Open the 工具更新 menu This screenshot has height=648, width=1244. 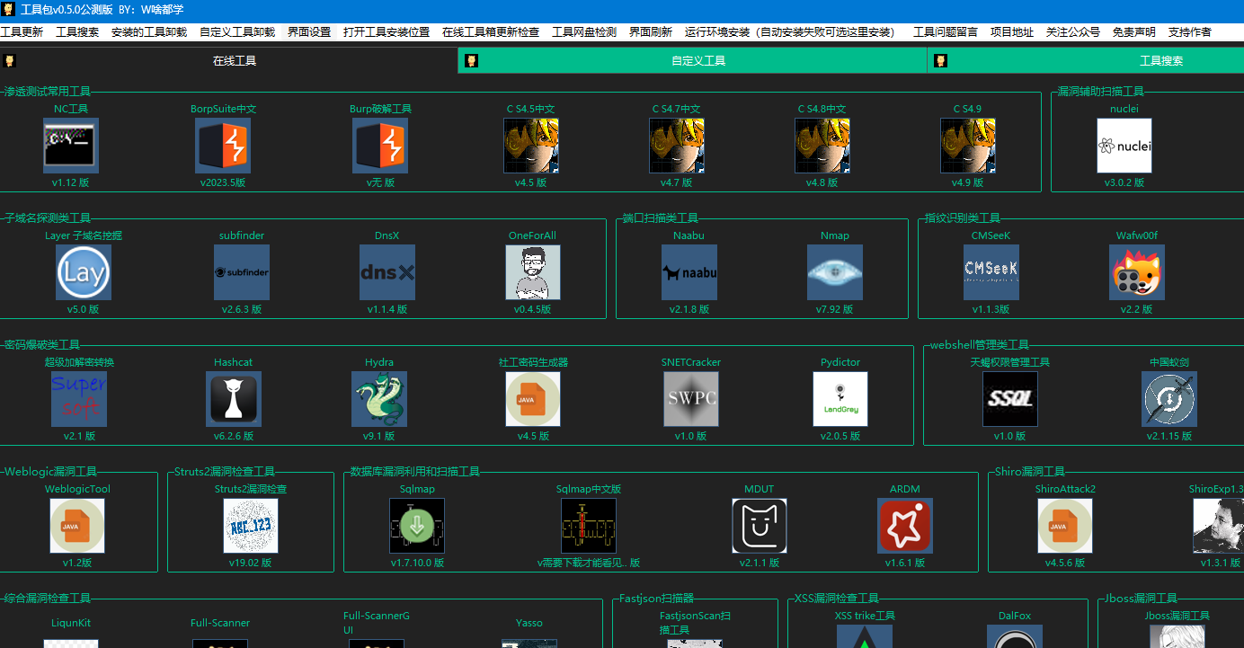coord(22,31)
